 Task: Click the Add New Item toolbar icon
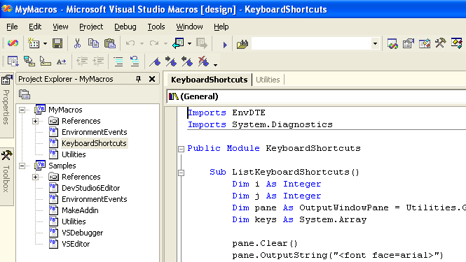[34, 43]
